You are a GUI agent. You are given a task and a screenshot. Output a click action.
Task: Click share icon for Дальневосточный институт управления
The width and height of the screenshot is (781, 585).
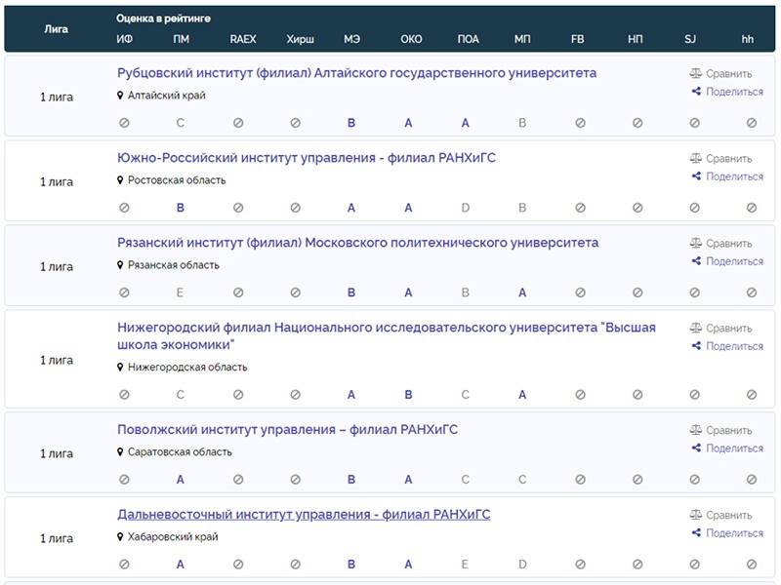pos(696,533)
